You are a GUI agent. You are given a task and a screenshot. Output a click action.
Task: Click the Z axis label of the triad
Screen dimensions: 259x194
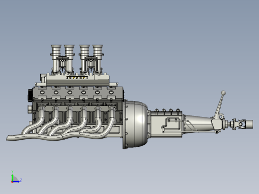click(21, 180)
